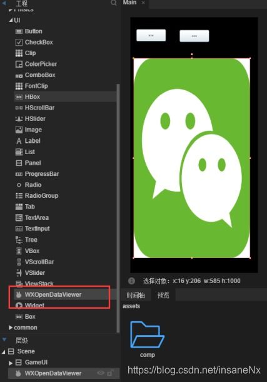Expand the GameUI node
267x382 pixels.
(x=11, y=363)
